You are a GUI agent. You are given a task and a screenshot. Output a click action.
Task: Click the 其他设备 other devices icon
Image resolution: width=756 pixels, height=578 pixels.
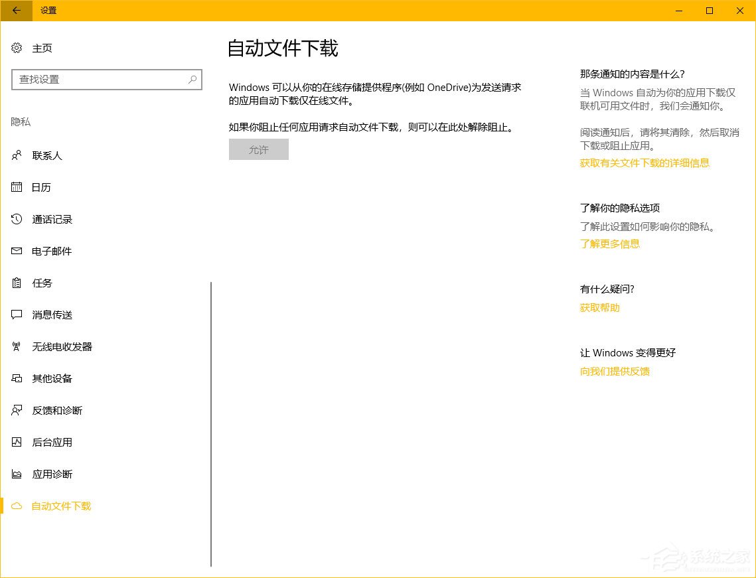[17, 378]
